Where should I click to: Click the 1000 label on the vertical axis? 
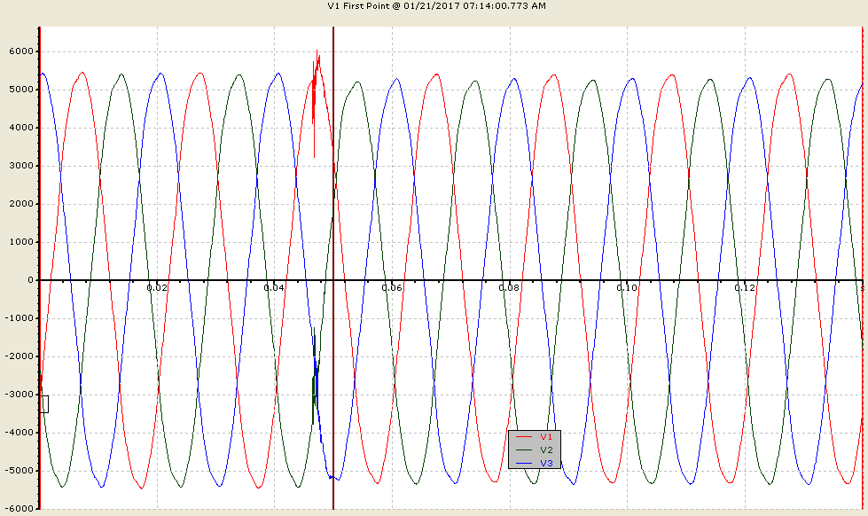pos(21,243)
